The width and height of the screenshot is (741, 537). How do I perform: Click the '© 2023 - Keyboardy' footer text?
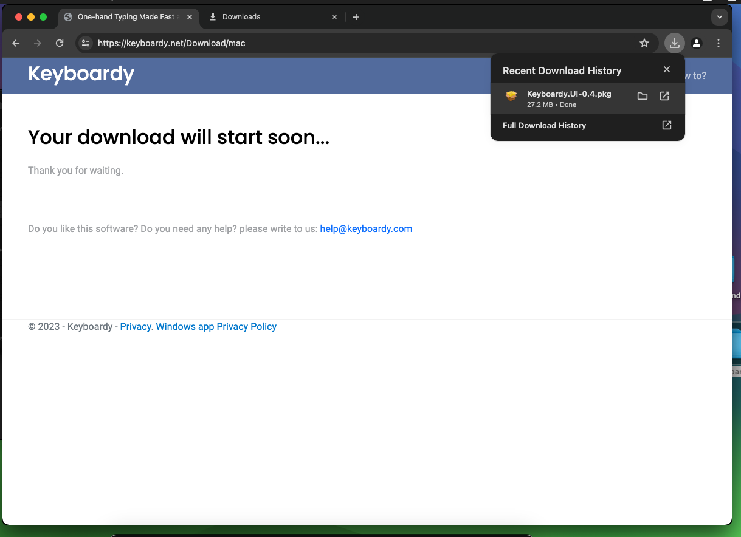[x=71, y=327]
